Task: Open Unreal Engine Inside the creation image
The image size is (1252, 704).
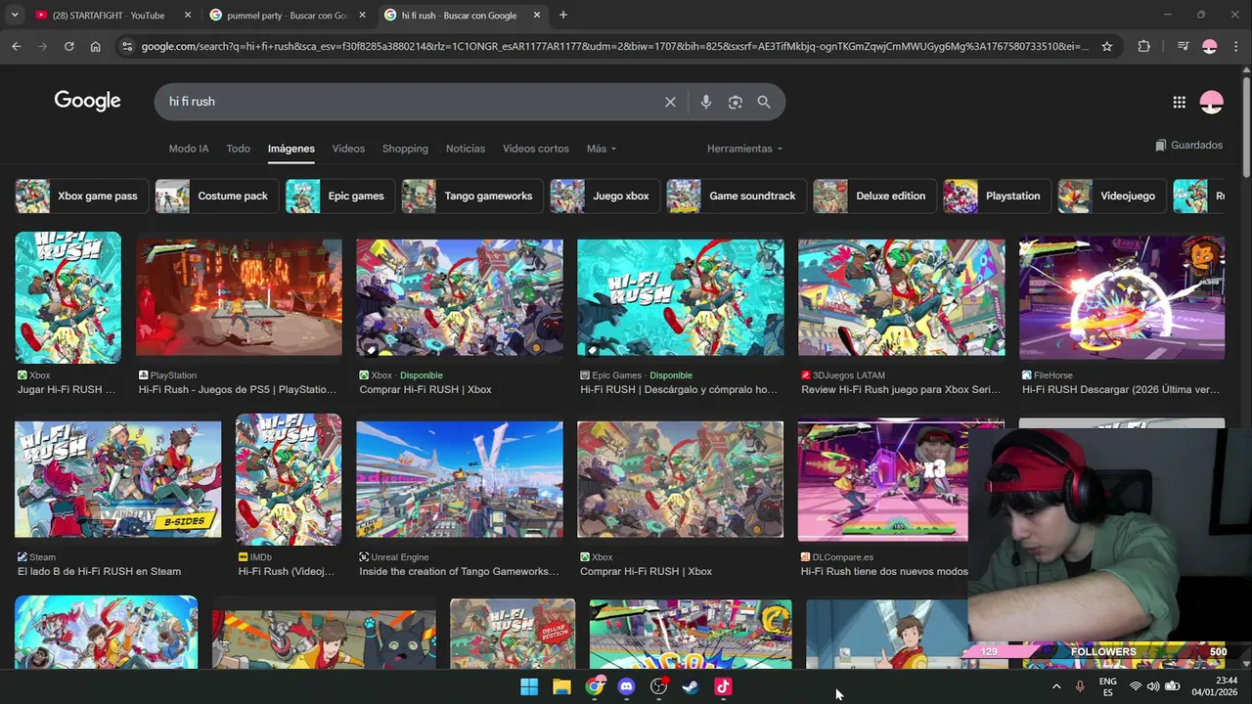Action: coord(460,479)
